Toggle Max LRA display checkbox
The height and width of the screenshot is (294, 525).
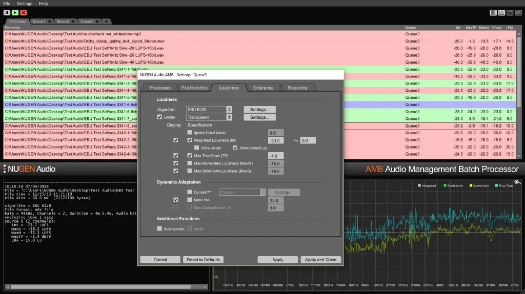176,200
